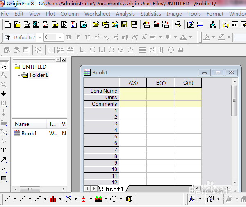Select the Pointer tool
The image size is (246, 207).
click(4, 66)
